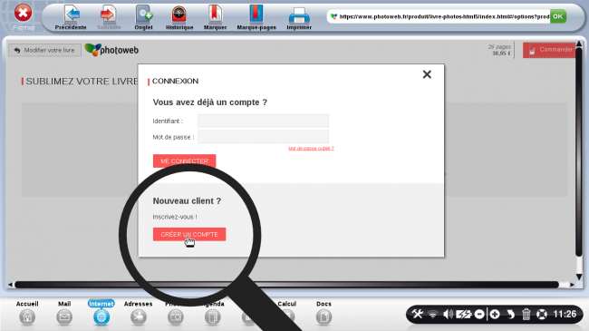
Task: Click the Vous avez déjà un compte heading
Action: (x=209, y=102)
